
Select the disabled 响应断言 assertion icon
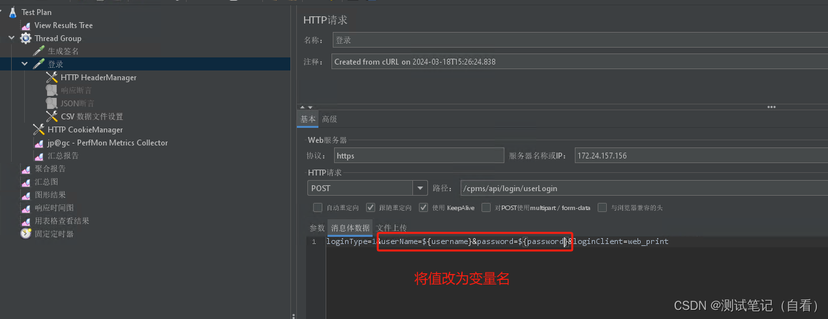[52, 90]
